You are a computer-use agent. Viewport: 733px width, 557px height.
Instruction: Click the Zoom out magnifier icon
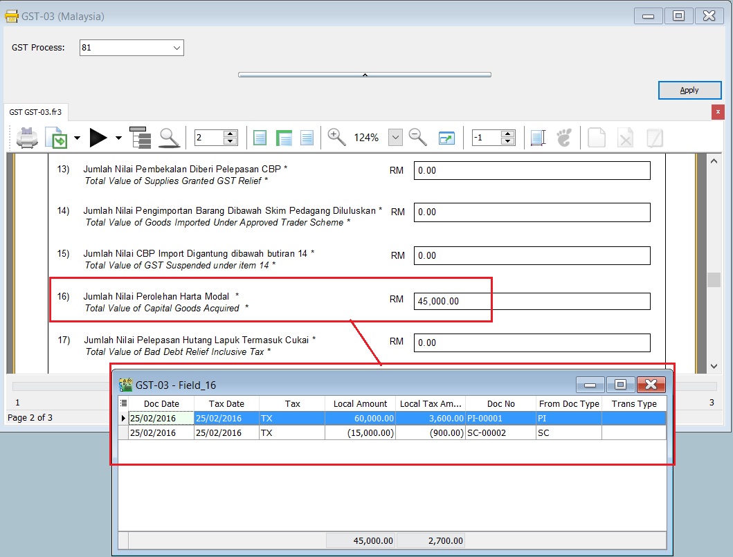417,137
